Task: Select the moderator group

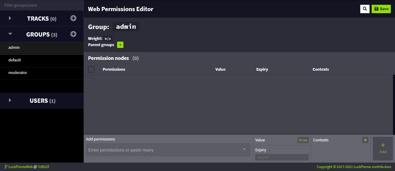Action: pyautogui.click(x=18, y=73)
